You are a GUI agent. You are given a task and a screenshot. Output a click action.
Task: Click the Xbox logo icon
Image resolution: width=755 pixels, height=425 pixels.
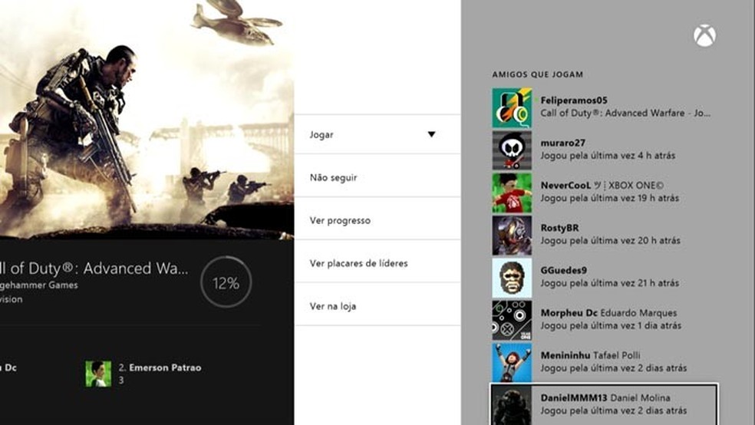coord(704,35)
